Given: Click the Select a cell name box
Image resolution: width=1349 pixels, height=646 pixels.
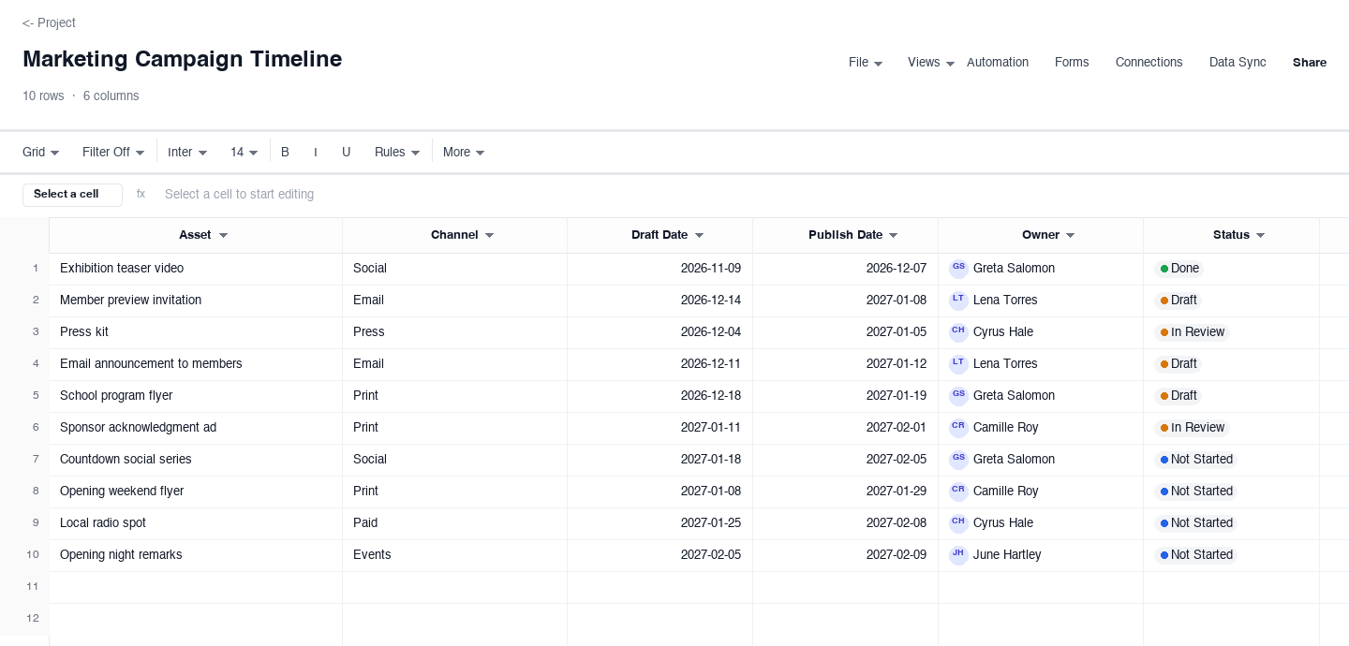Looking at the screenshot, I should 72,194.
